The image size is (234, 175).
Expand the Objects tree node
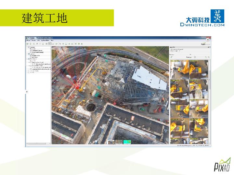(27, 72)
